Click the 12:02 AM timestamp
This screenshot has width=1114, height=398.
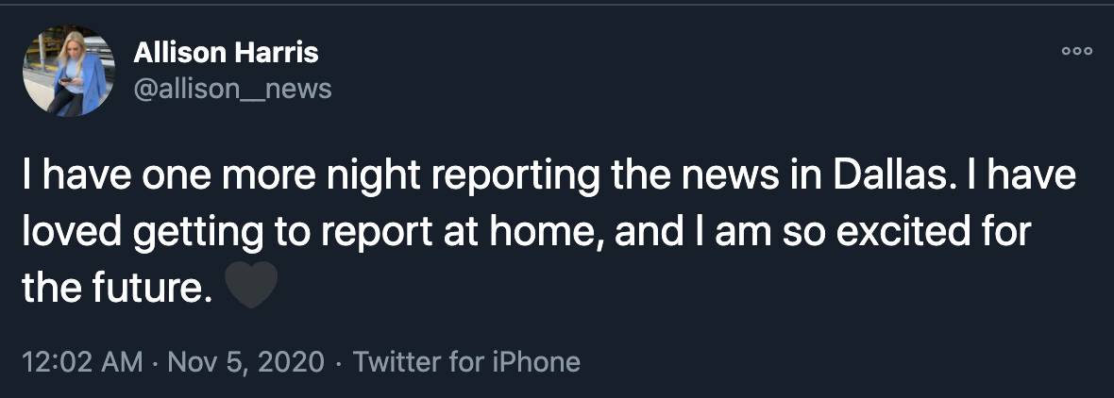pyautogui.click(x=82, y=361)
